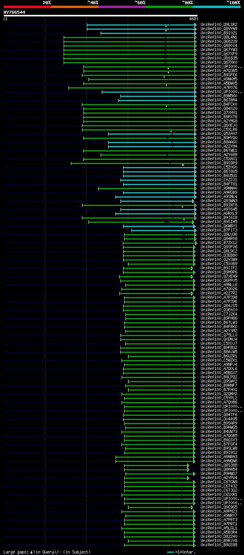Click hit label UniRef100_B9GS98
This screenshot has width=244, height=555.
point(219,545)
